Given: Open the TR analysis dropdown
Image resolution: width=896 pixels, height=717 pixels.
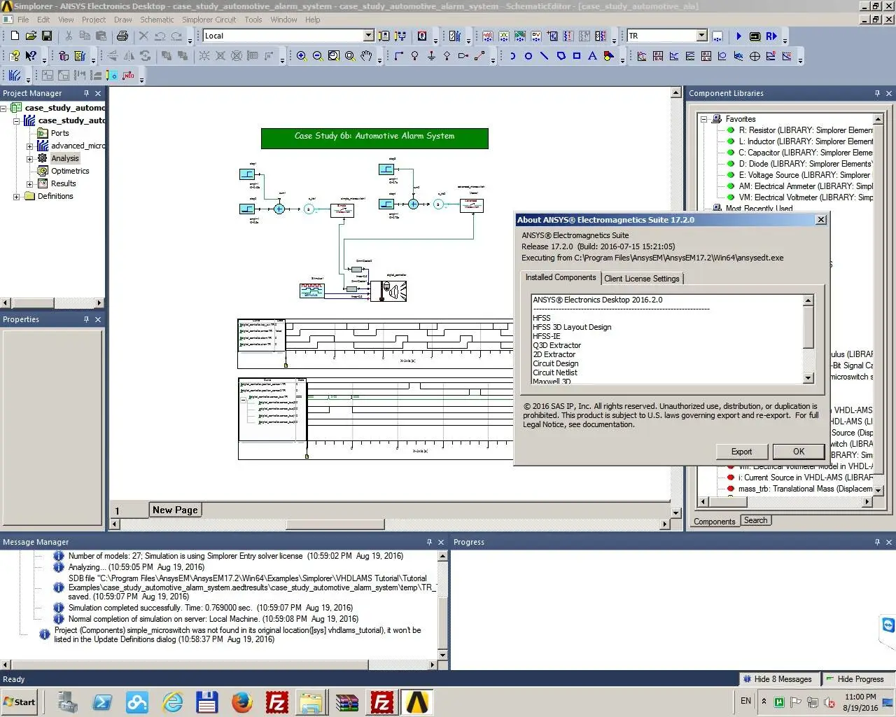Looking at the screenshot, I should click(x=701, y=36).
